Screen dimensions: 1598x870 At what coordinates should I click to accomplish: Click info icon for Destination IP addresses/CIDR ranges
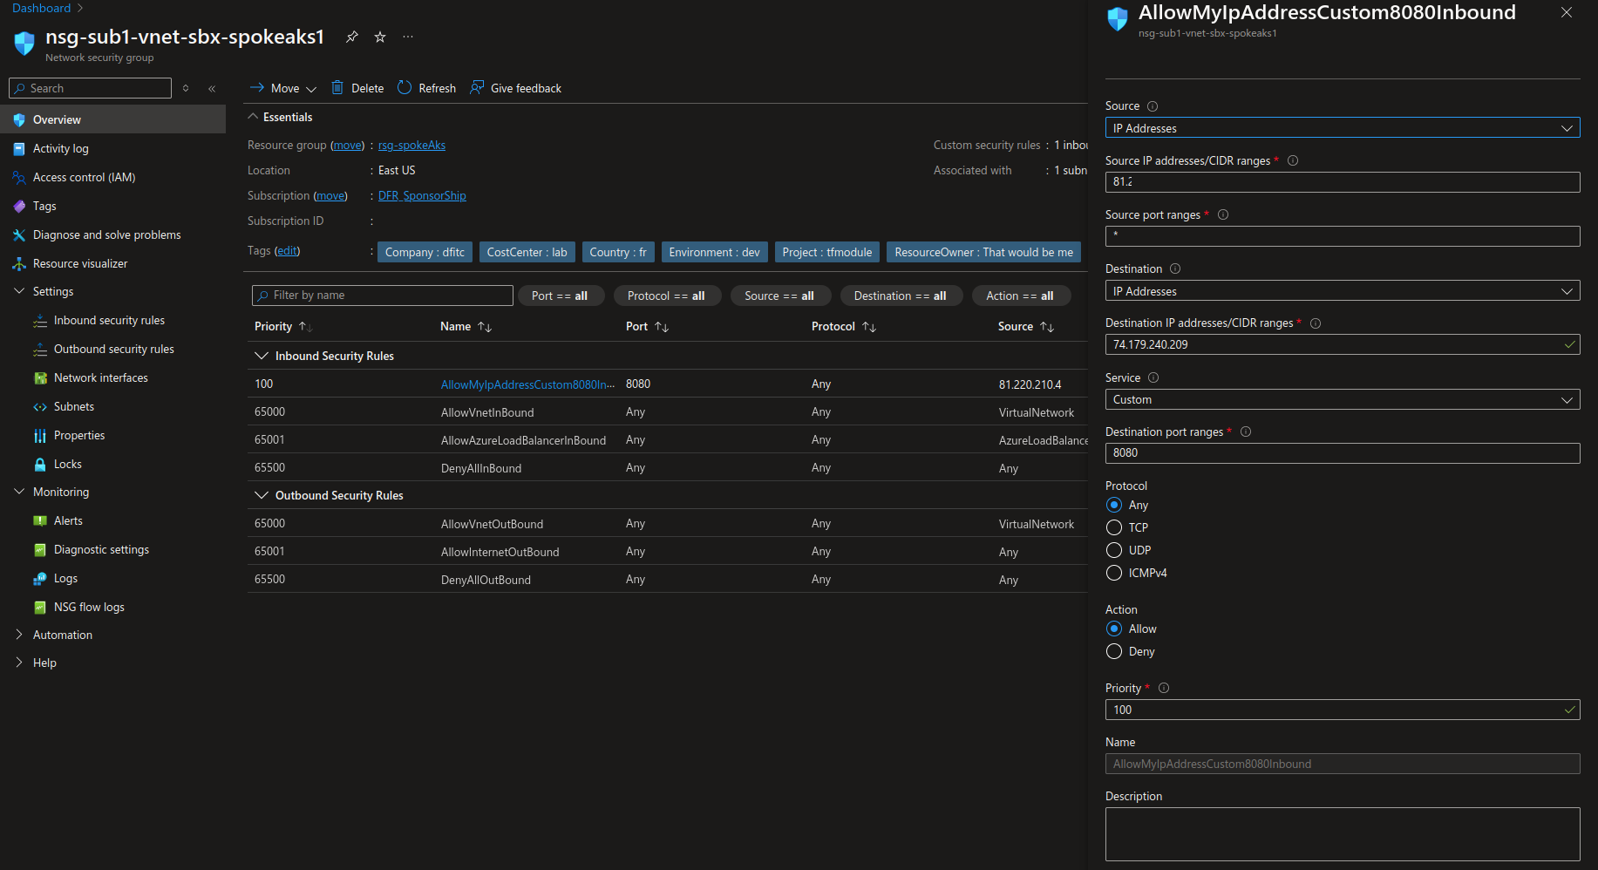pyautogui.click(x=1316, y=323)
